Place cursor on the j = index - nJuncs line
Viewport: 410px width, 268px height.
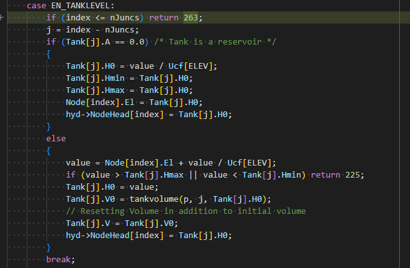tap(92, 30)
